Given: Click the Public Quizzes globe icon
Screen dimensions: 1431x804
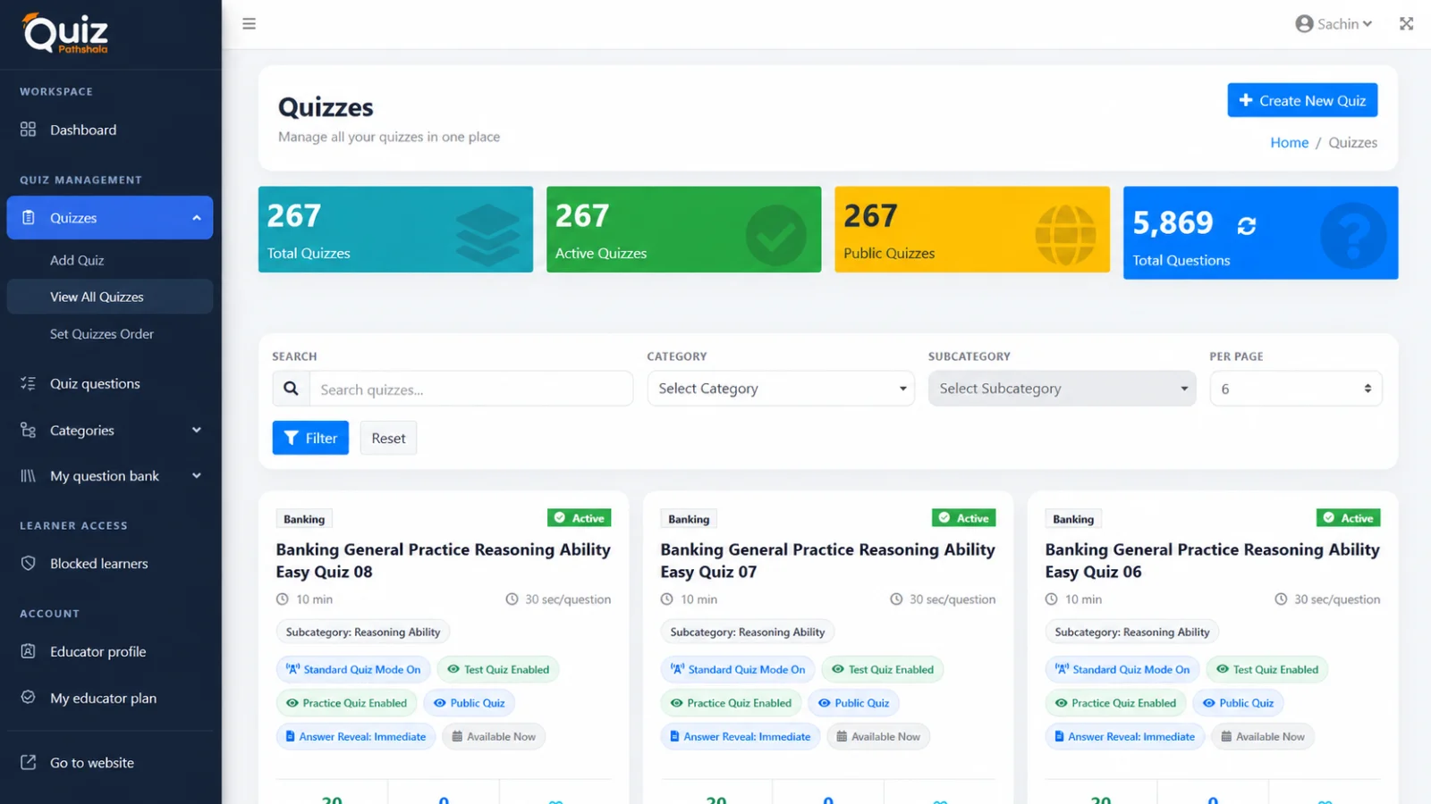Looking at the screenshot, I should pyautogui.click(x=1065, y=235).
